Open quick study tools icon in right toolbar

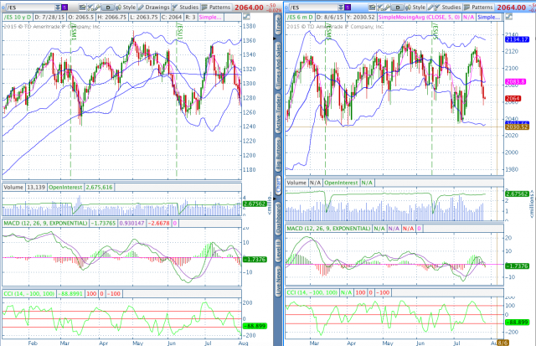(x=380, y=8)
